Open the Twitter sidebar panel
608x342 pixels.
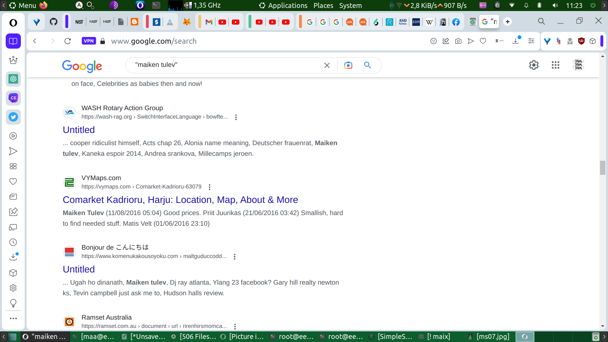(x=13, y=117)
